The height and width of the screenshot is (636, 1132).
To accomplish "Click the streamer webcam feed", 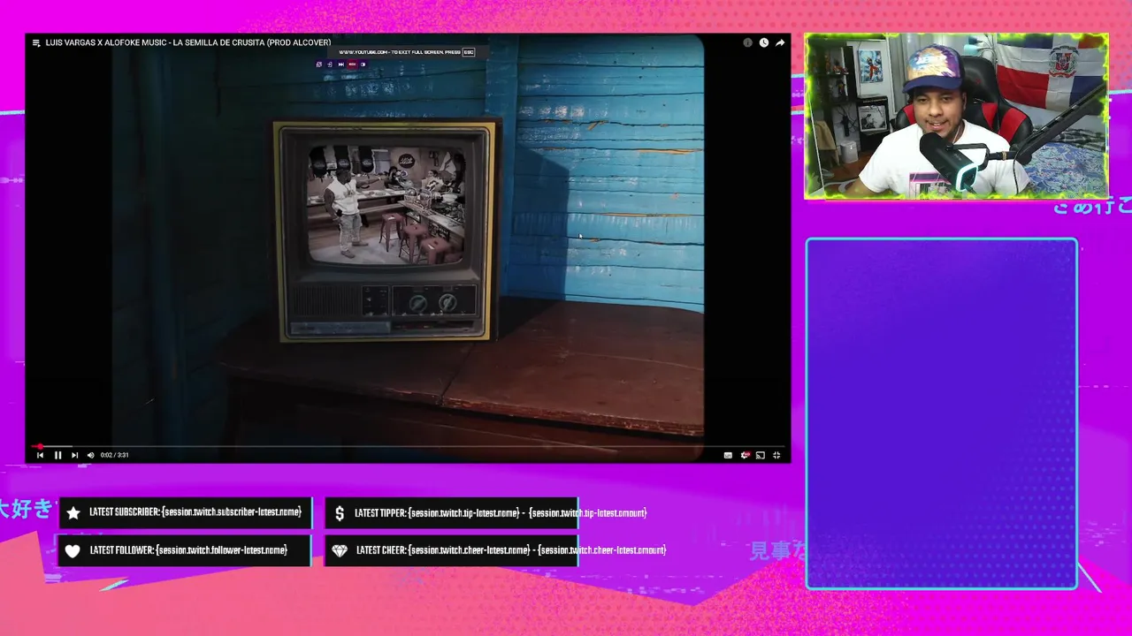I will pos(956,116).
